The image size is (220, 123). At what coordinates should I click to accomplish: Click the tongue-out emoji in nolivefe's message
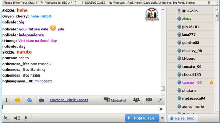point(53,28)
